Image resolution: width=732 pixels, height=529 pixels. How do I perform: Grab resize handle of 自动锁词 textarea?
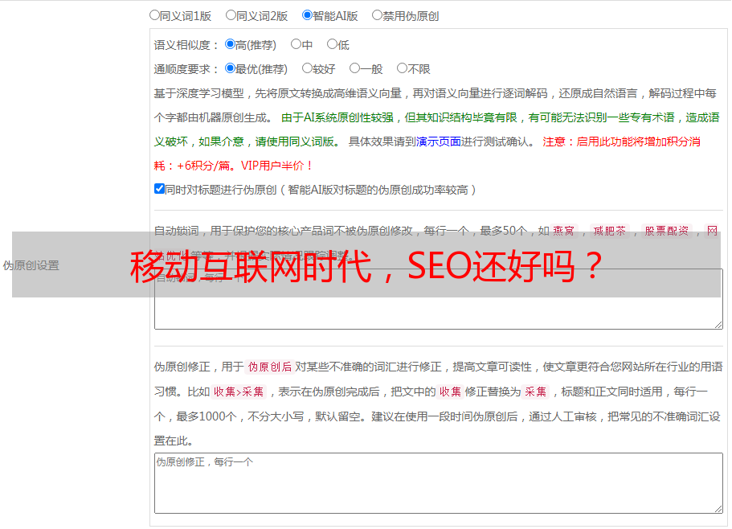718,325
